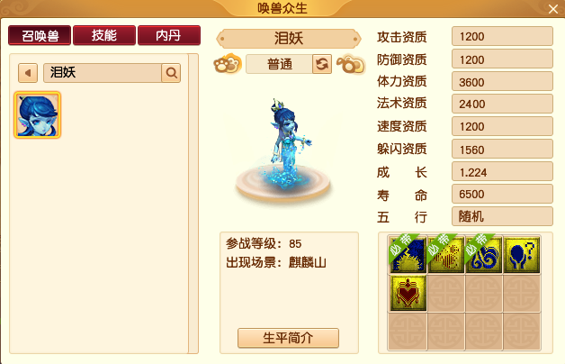The width and height of the screenshot is (565, 364).
Task: Open the 生平简介 biography button
Action: point(288,338)
